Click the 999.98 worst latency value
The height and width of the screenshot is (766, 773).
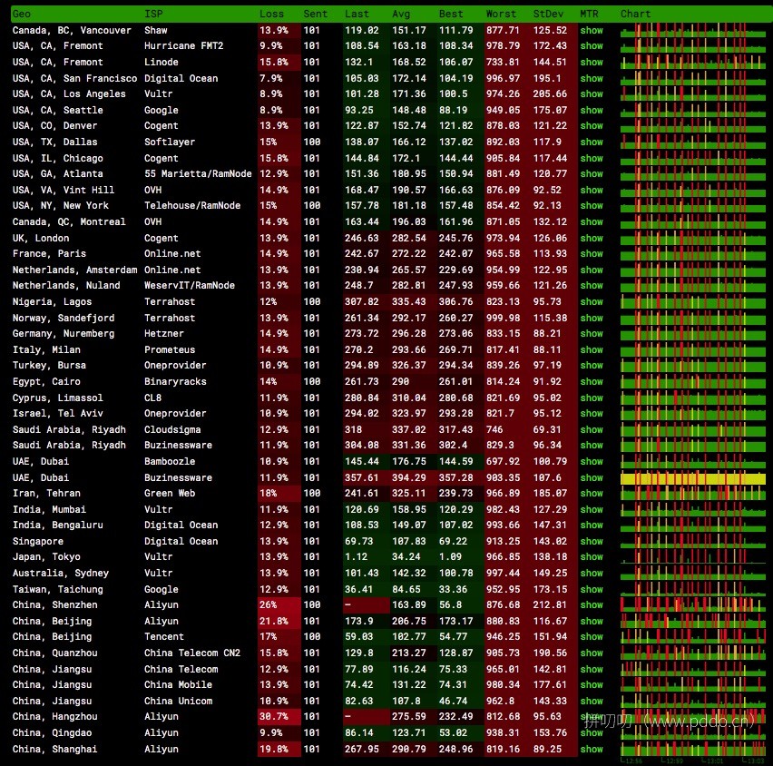[503, 318]
